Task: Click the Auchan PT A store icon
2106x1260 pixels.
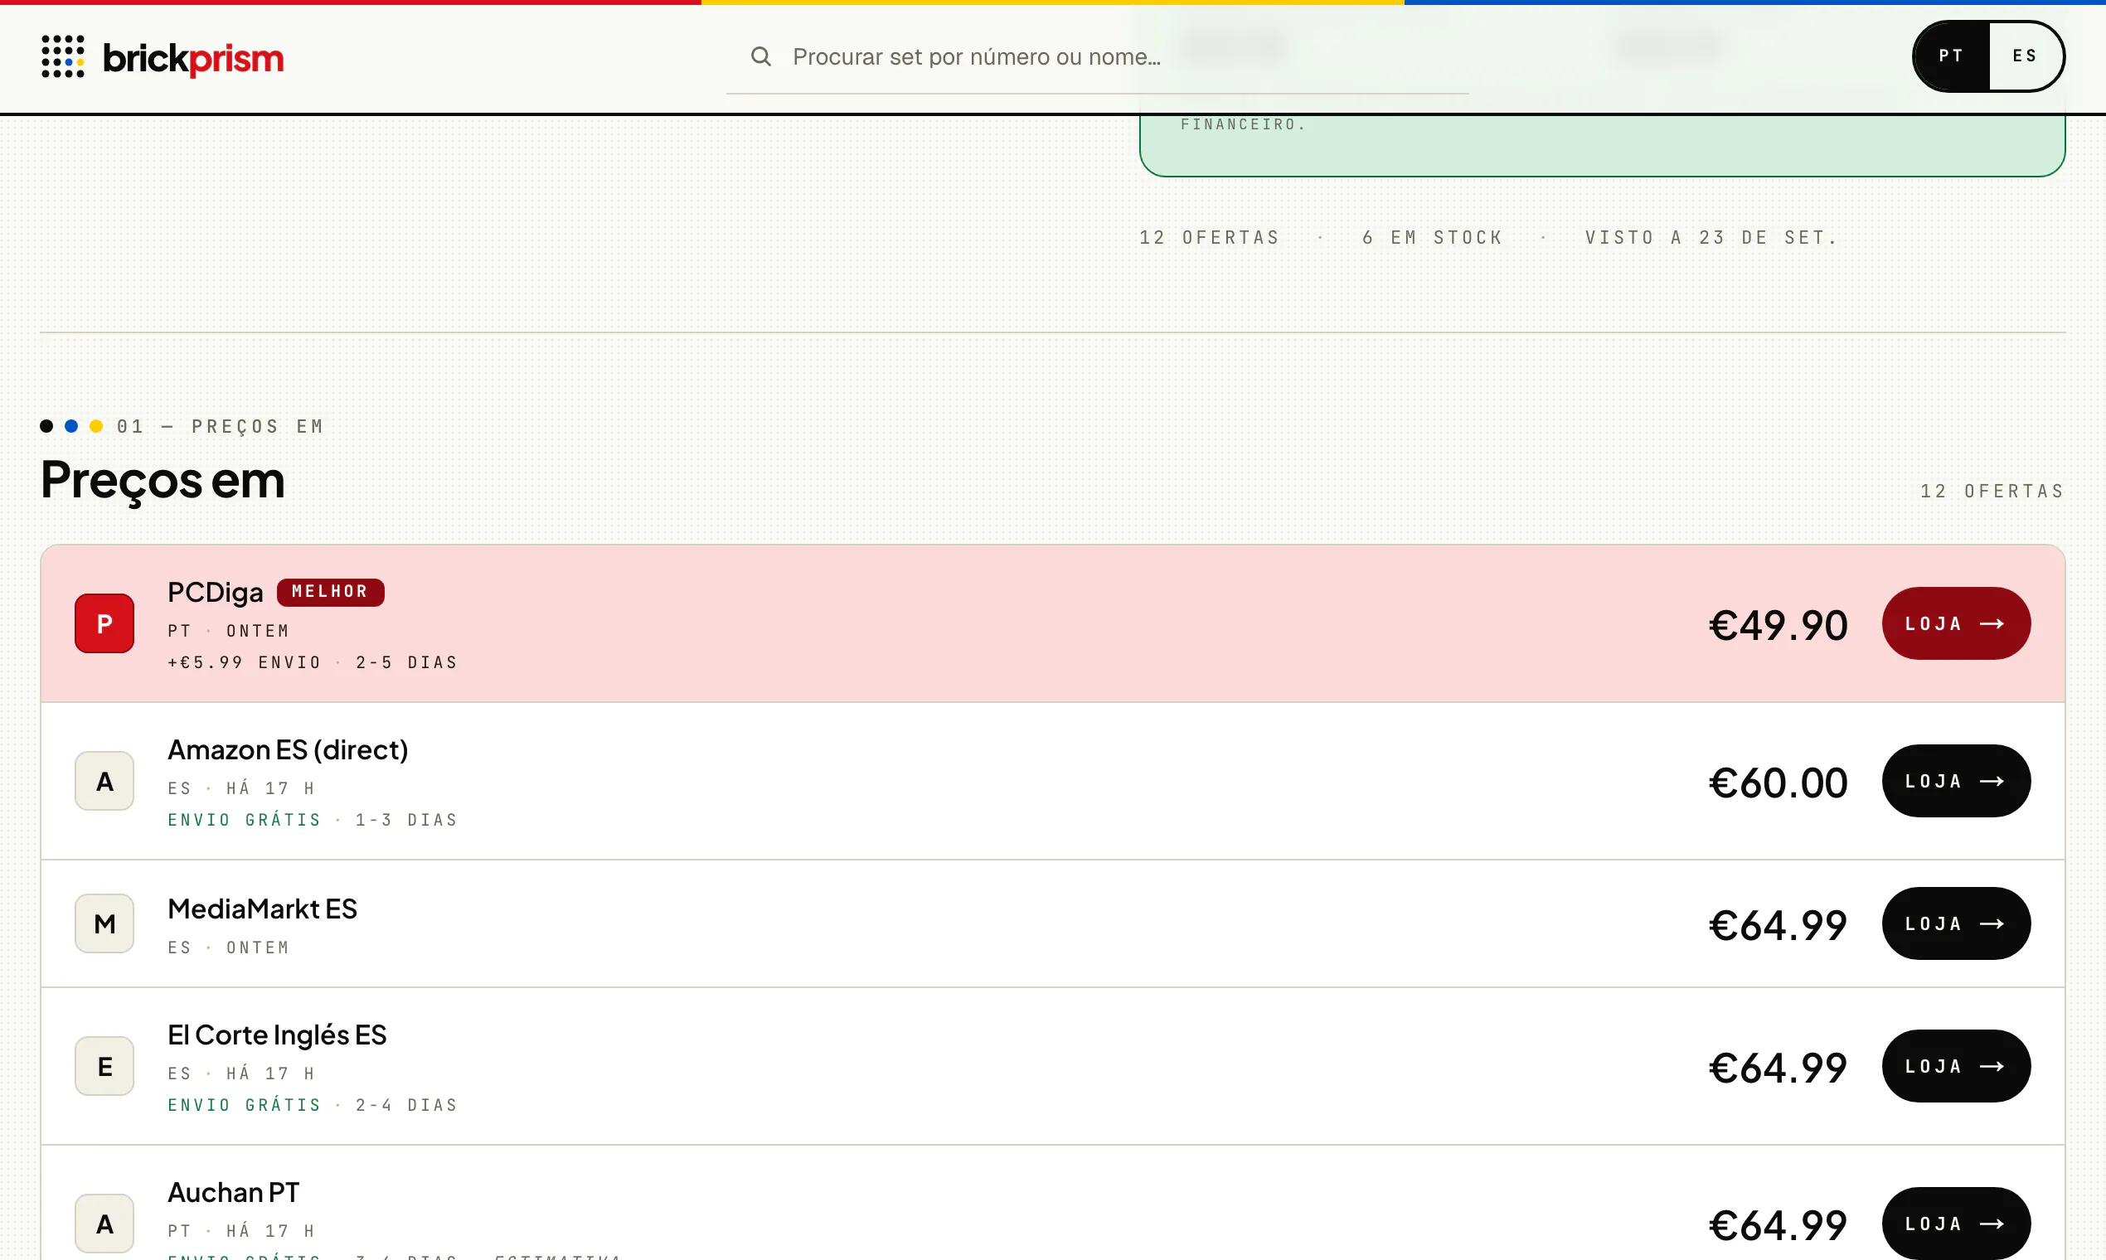Action: coord(104,1224)
